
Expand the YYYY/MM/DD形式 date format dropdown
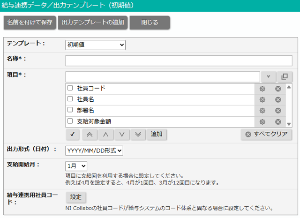click(x=94, y=150)
